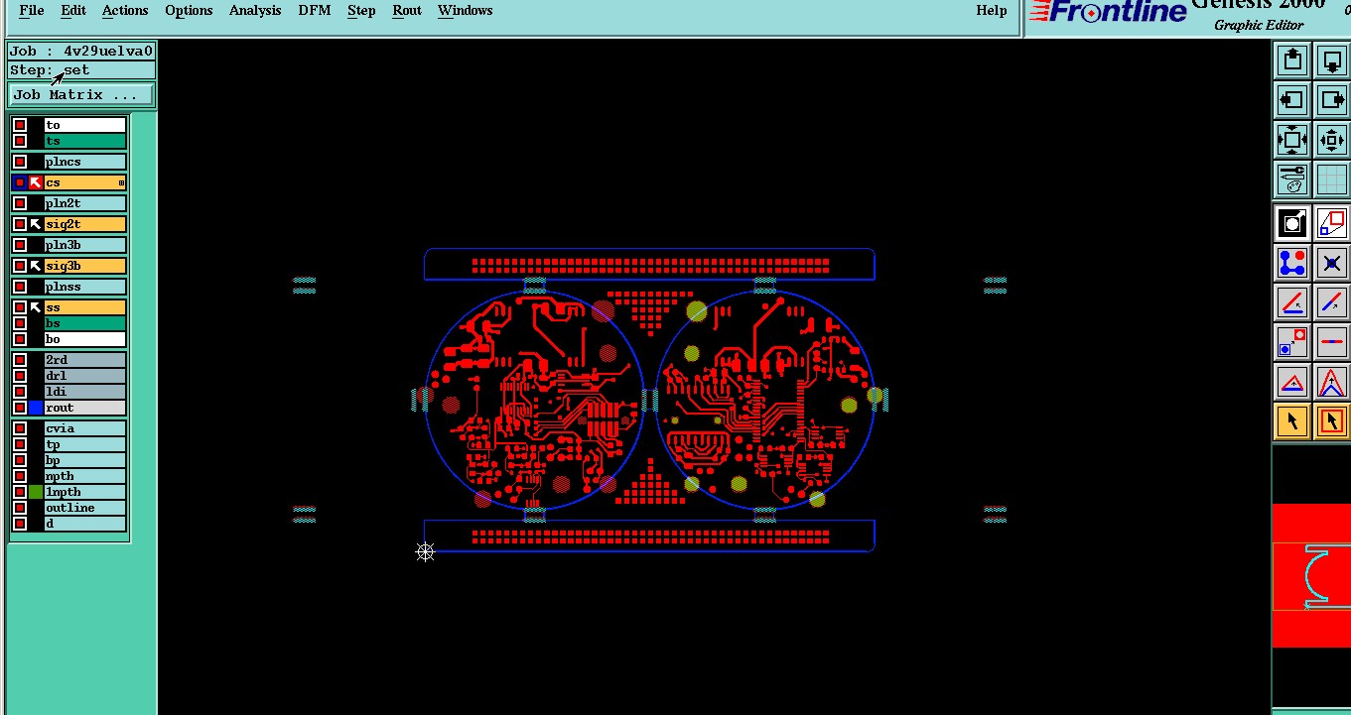
Task: Open the Analysis menu
Action: click(255, 11)
